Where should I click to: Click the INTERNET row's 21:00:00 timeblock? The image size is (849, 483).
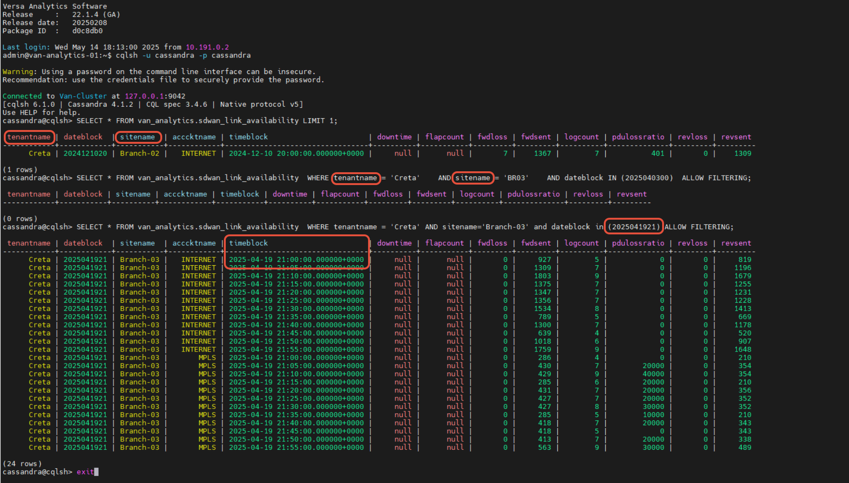coord(296,260)
